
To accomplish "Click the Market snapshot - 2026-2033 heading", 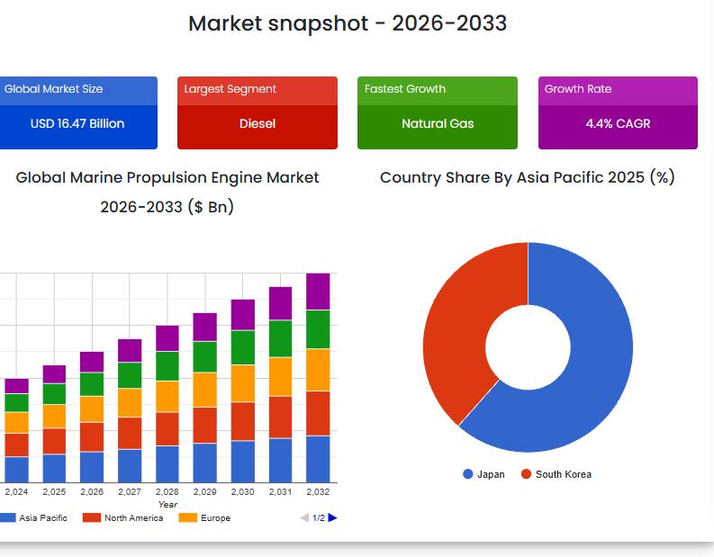I will pos(348,23).
